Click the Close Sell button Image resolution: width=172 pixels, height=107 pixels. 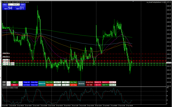pyautogui.click(x=34, y=85)
